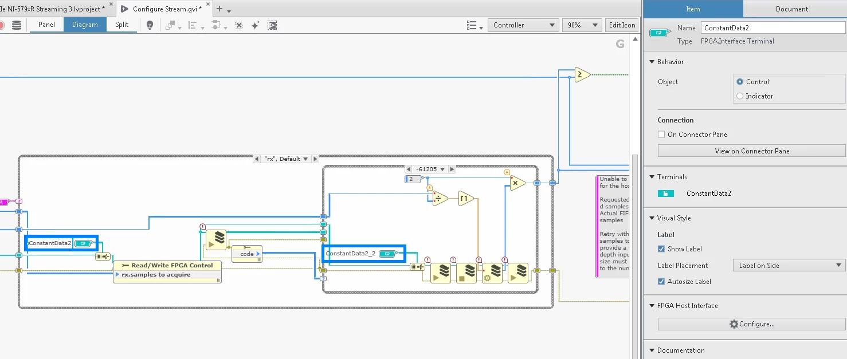847x359 pixels.
Task: Click the Edit Icon button
Action: (x=622, y=25)
